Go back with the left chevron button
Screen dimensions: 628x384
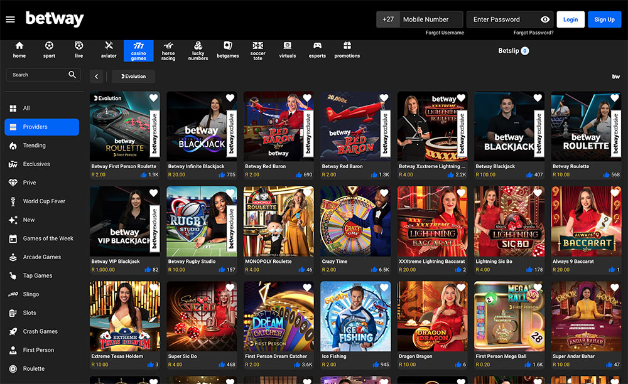(x=97, y=77)
